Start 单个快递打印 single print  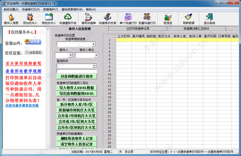(128, 19)
